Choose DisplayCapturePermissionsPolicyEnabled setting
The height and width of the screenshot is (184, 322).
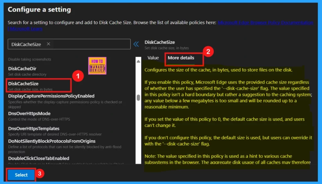click(51, 96)
